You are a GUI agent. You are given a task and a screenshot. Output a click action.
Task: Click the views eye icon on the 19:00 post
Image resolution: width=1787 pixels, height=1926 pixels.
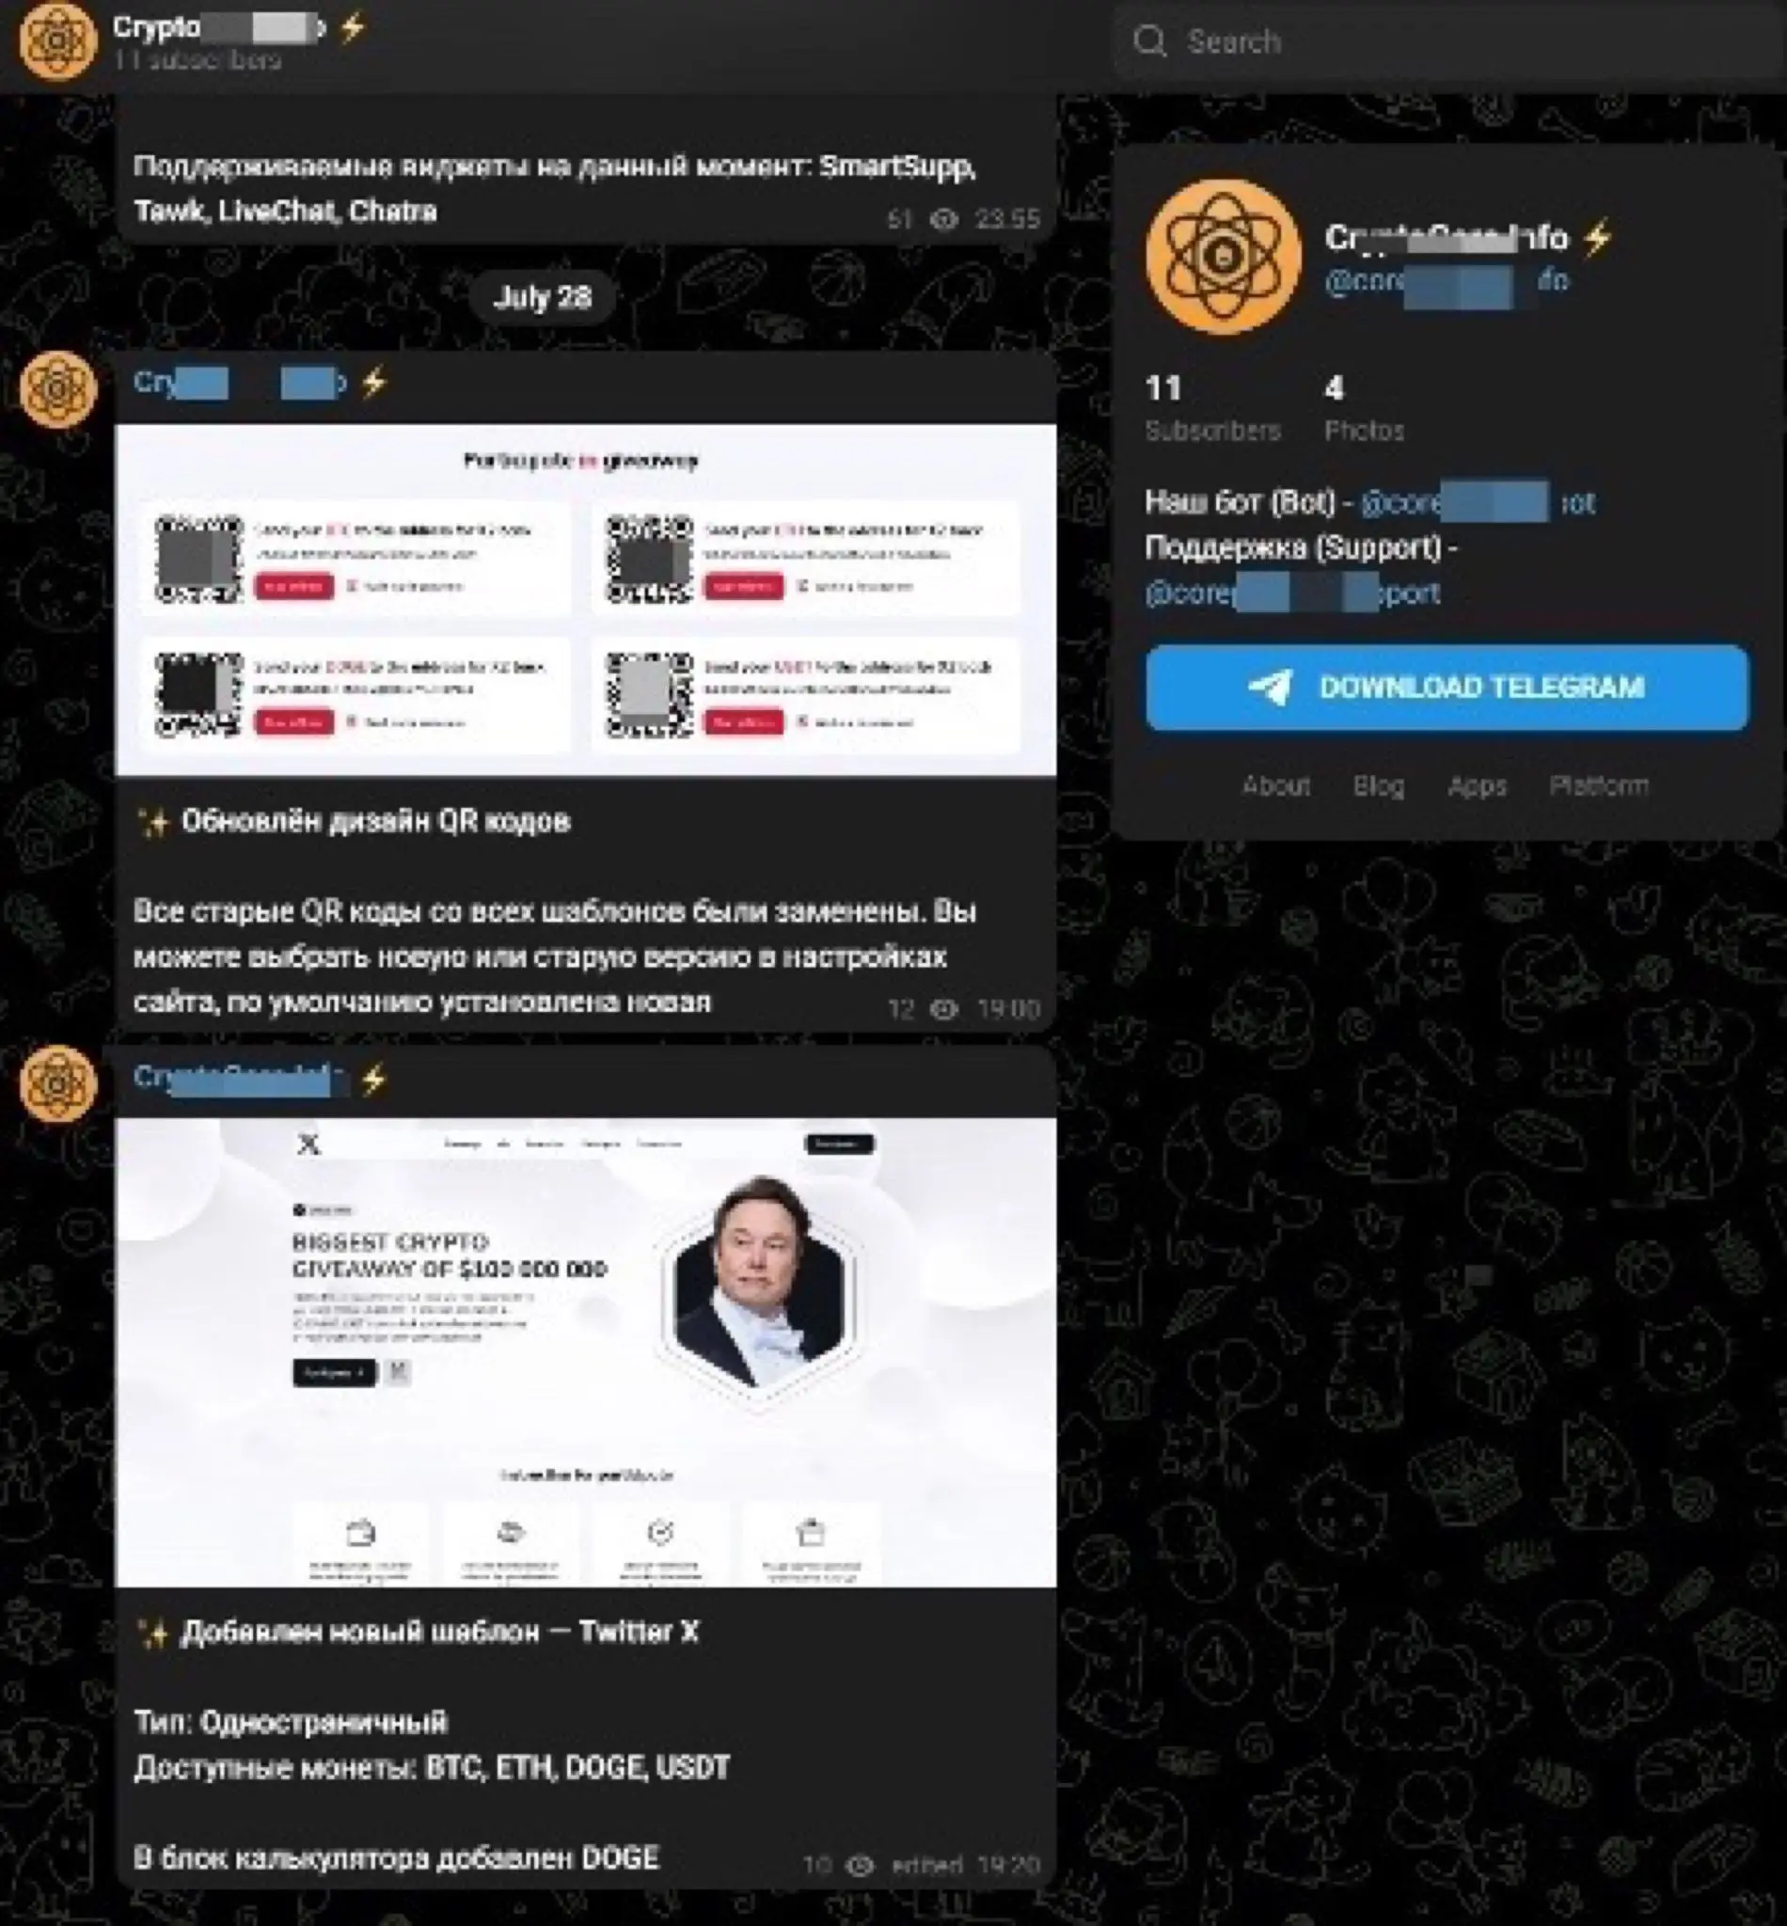[x=943, y=1009]
